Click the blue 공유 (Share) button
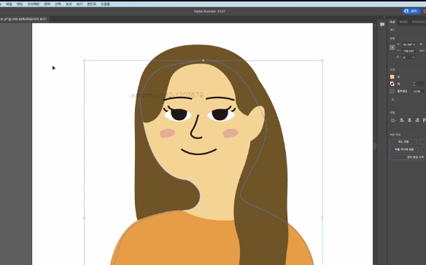The width and height of the screenshot is (426, 265). [411, 11]
